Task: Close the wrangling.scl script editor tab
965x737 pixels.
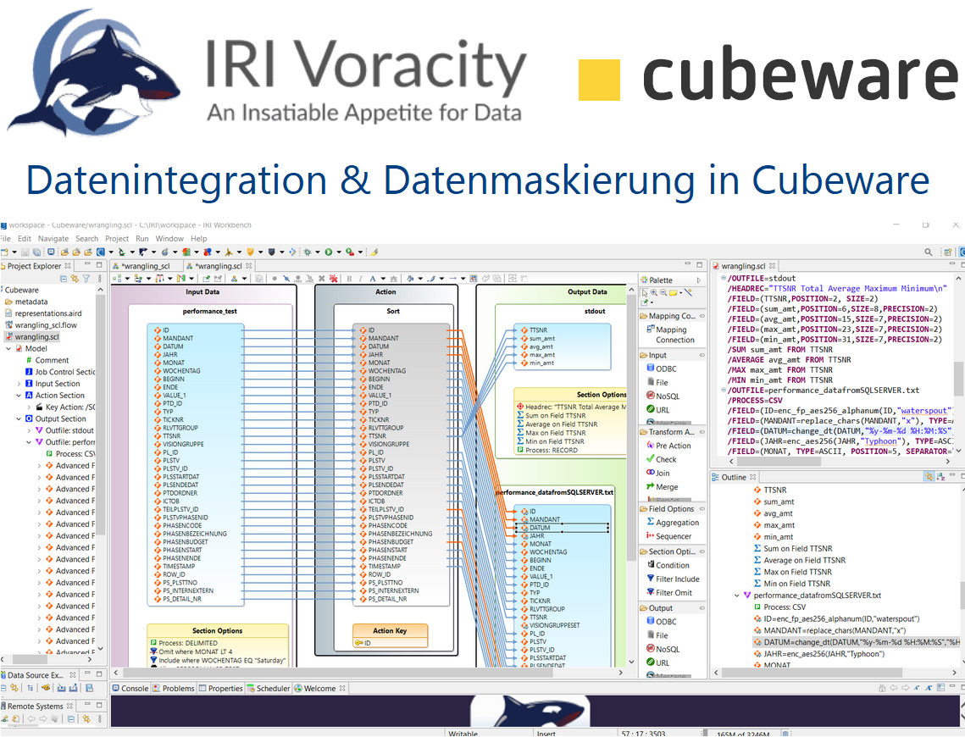Action: (772, 266)
